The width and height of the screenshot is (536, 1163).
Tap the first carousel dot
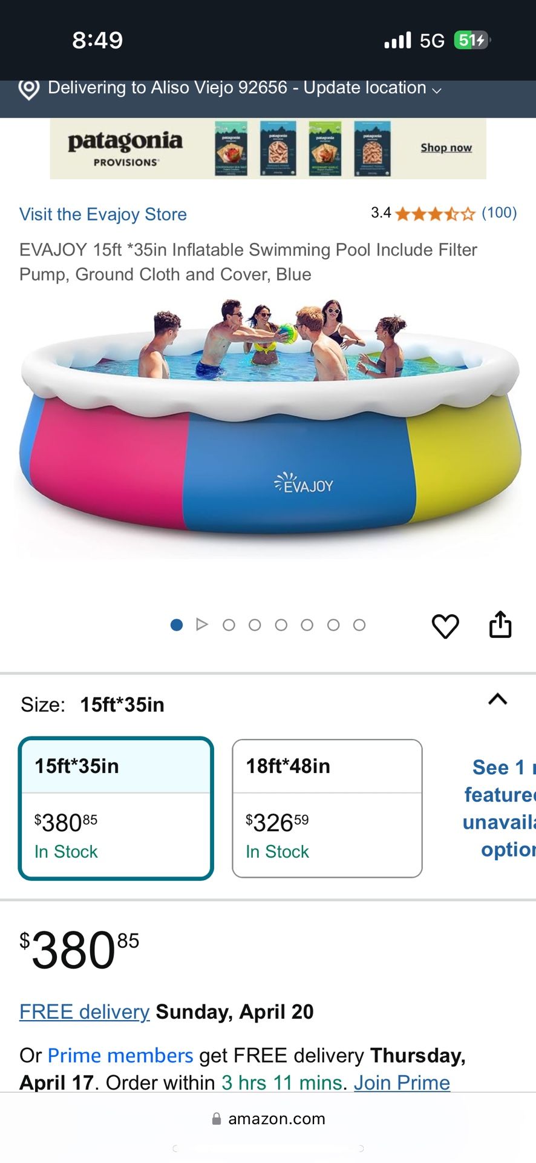[x=176, y=625]
